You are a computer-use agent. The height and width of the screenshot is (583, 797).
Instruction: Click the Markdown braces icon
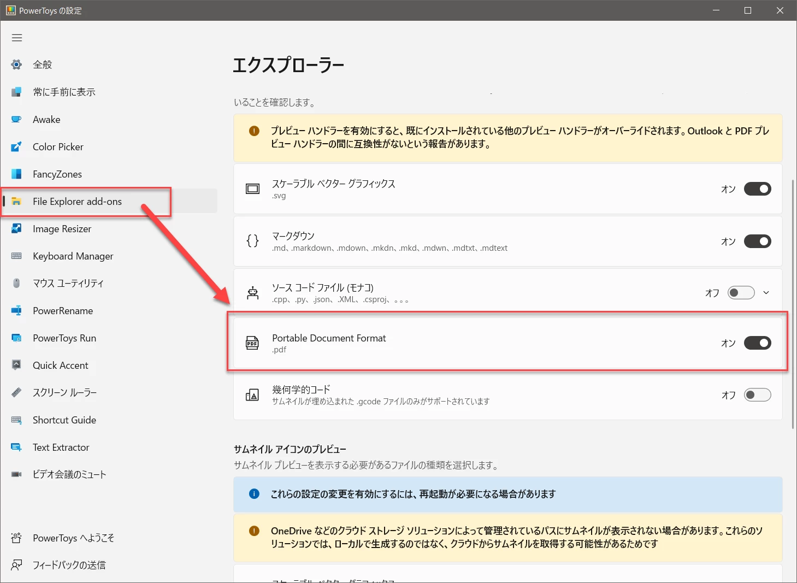[x=252, y=241]
